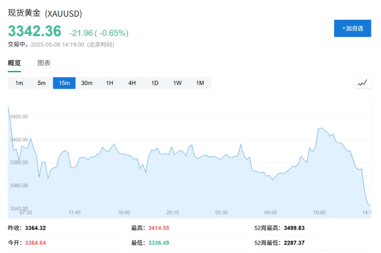Click the current price 3342.36
This screenshot has height=253, width=381.
tap(35, 31)
